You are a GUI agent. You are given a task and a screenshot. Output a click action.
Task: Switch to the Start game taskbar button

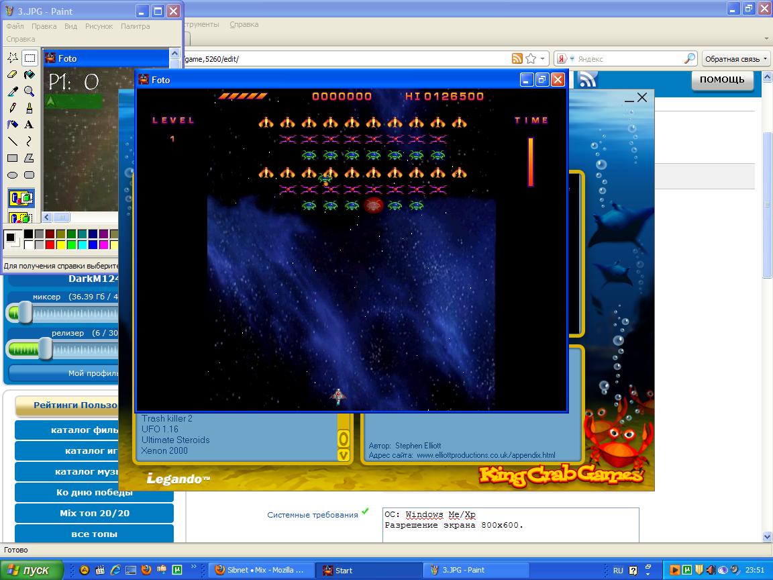(368, 570)
